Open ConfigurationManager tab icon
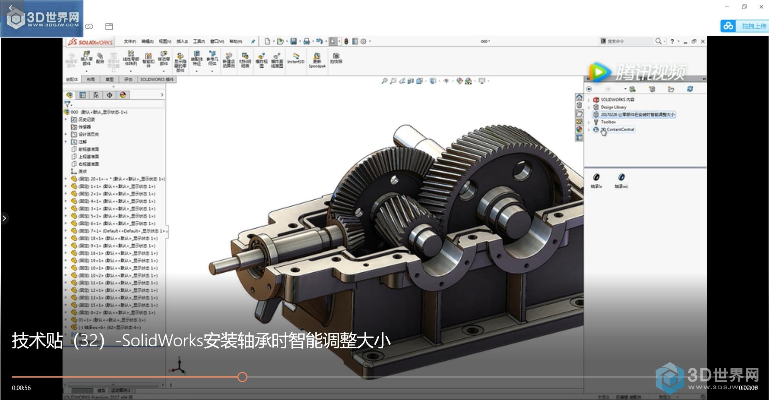The image size is (769, 400). [x=96, y=95]
